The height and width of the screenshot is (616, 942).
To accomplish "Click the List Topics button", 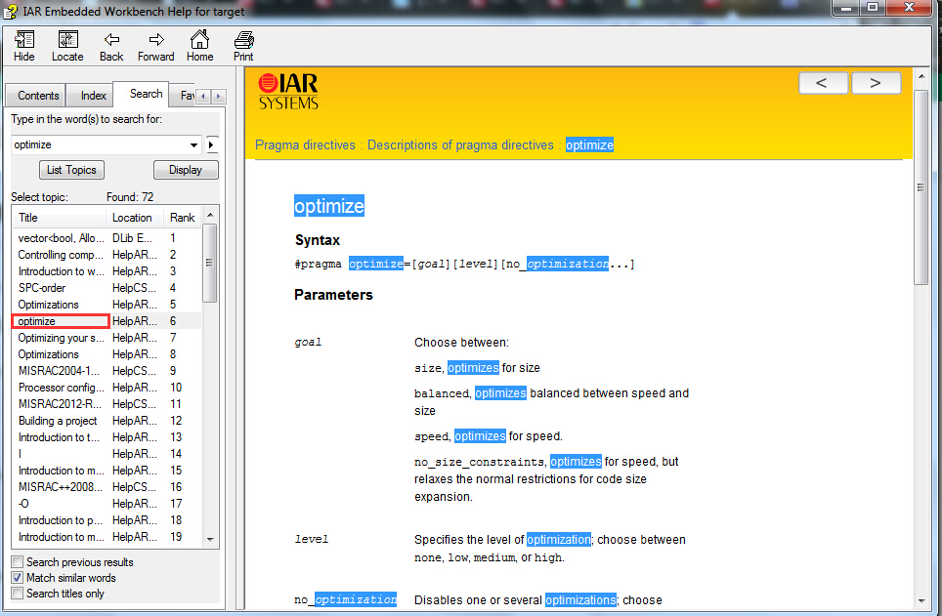I will 72,170.
